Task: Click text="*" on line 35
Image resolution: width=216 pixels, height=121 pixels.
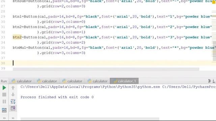Action: [x=170, y=48]
